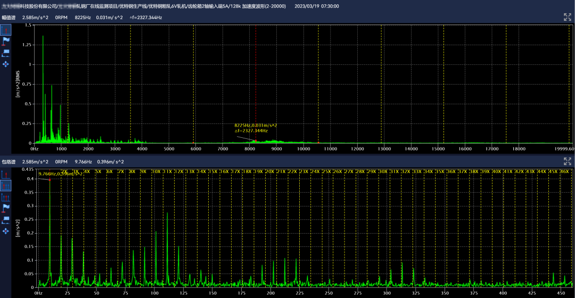Click flag marker tool in amplitude spectrum
Screen dimensions: 575x298
(6, 41)
